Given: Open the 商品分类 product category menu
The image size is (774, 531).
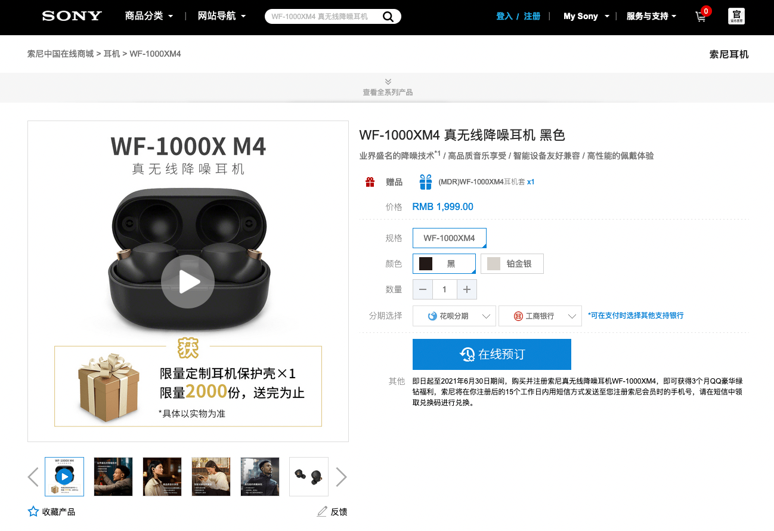Looking at the screenshot, I should [x=148, y=16].
